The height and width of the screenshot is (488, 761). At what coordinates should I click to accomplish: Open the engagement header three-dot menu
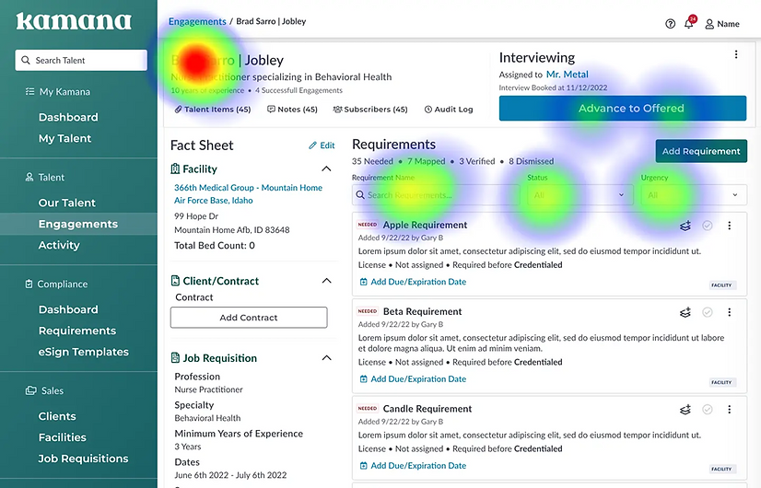point(736,55)
